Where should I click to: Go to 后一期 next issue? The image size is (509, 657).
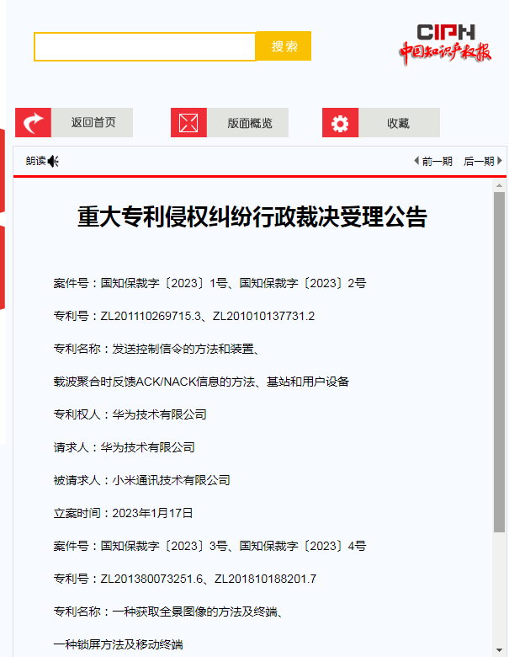(x=479, y=162)
